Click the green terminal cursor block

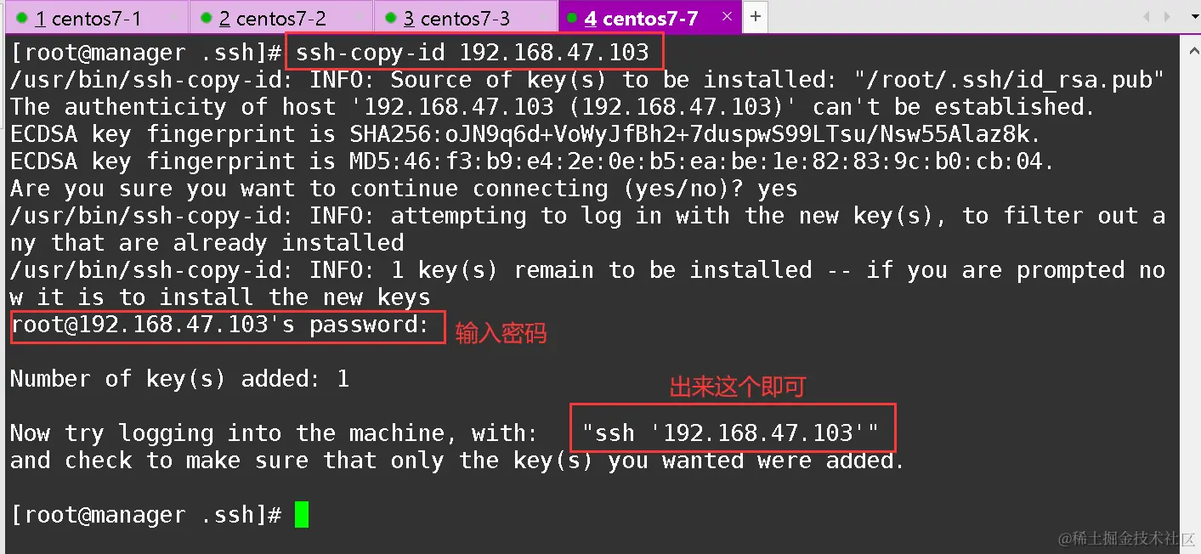[x=302, y=515]
